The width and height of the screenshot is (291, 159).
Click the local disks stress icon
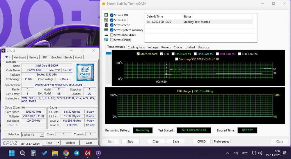coord(106,35)
